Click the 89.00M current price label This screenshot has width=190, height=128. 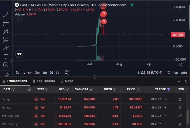point(178,35)
